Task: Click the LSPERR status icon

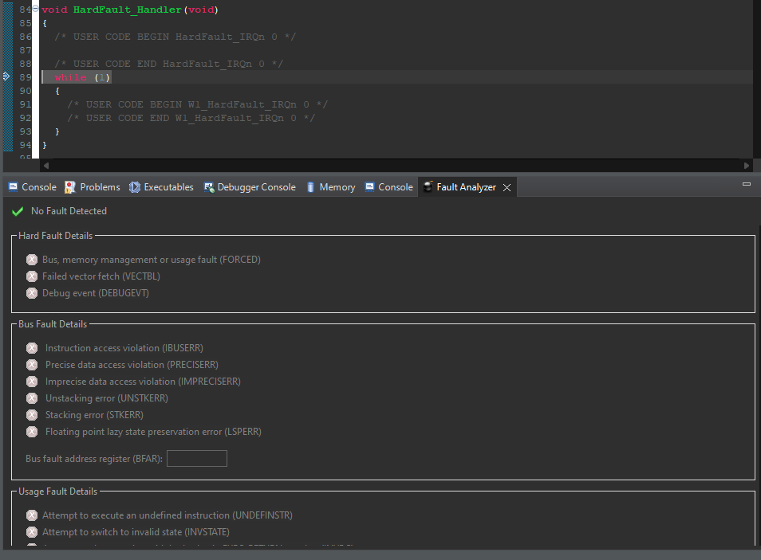Action: coord(32,432)
